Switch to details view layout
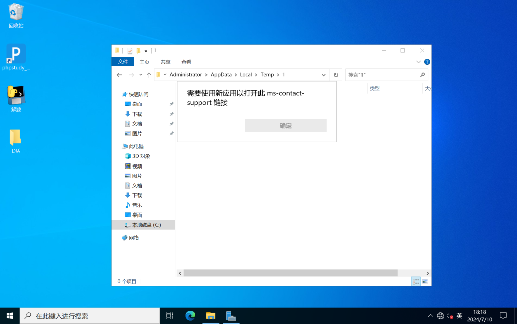 click(416, 281)
